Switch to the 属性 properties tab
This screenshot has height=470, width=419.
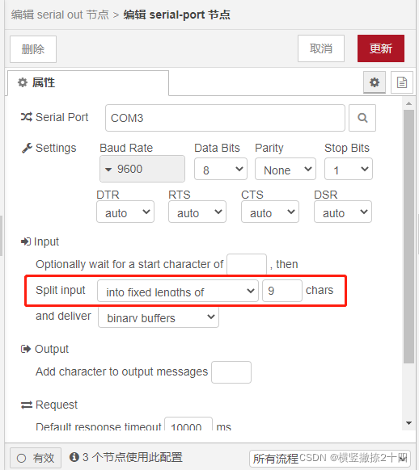[88, 82]
